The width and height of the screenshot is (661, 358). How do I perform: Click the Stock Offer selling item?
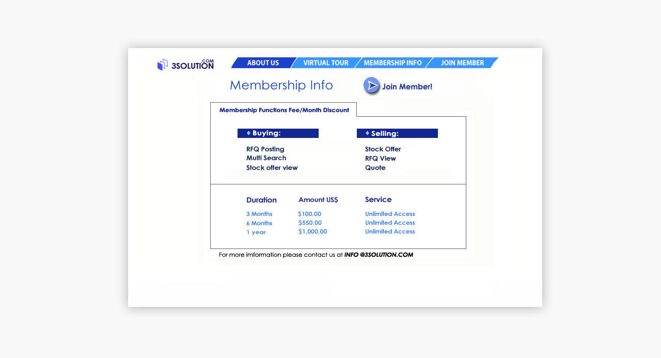[x=383, y=149]
